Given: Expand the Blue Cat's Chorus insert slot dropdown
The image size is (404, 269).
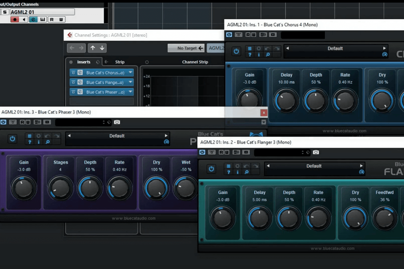Looking at the screenshot, I should 130,73.
